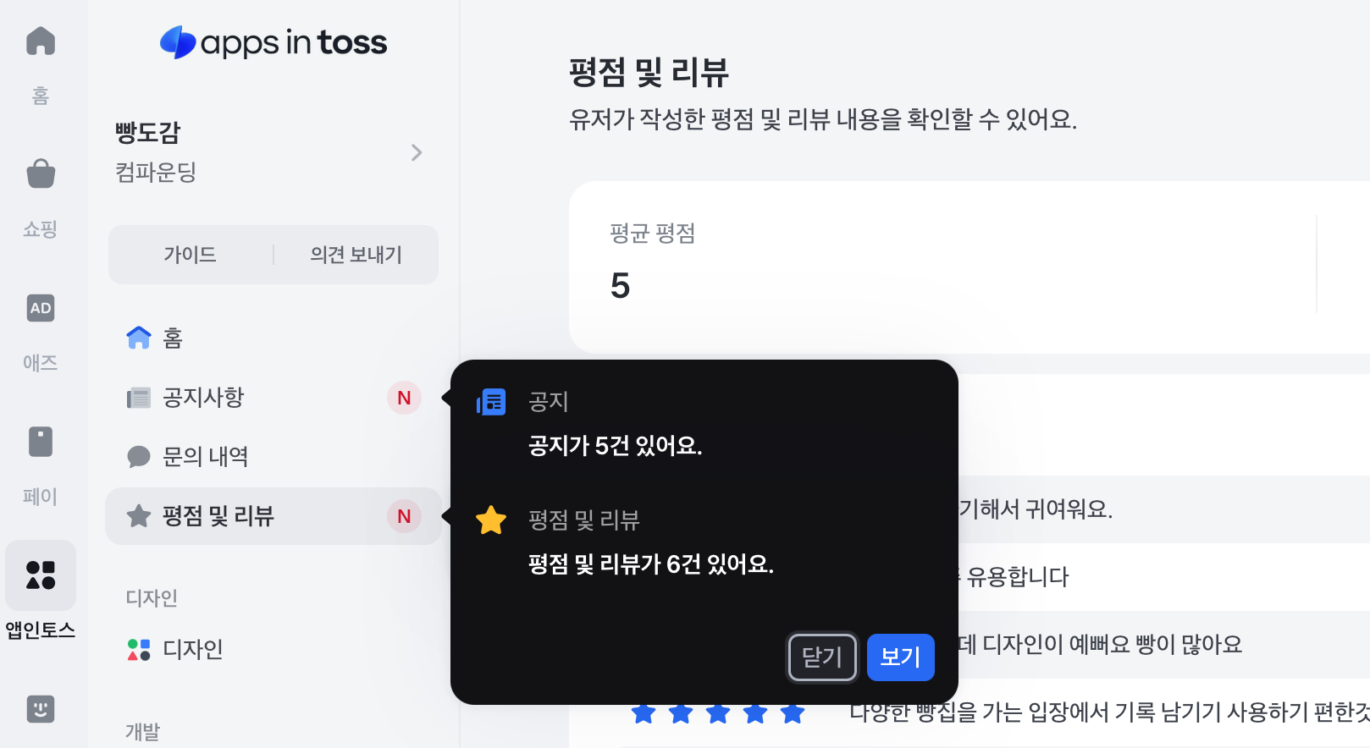Click the yellow star icon in popup
The width and height of the screenshot is (1370, 748).
click(491, 520)
